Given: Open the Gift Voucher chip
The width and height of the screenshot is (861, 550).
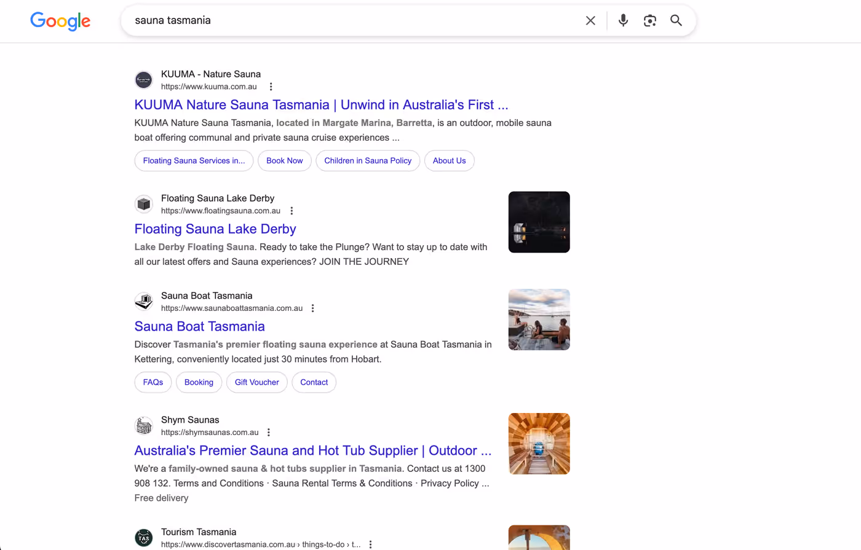Looking at the screenshot, I should (x=256, y=382).
